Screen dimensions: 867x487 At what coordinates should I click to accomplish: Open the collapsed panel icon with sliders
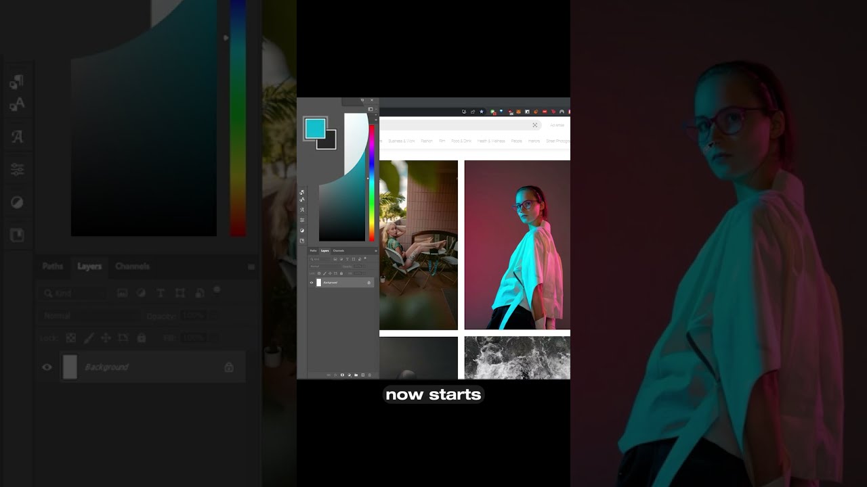(302, 220)
